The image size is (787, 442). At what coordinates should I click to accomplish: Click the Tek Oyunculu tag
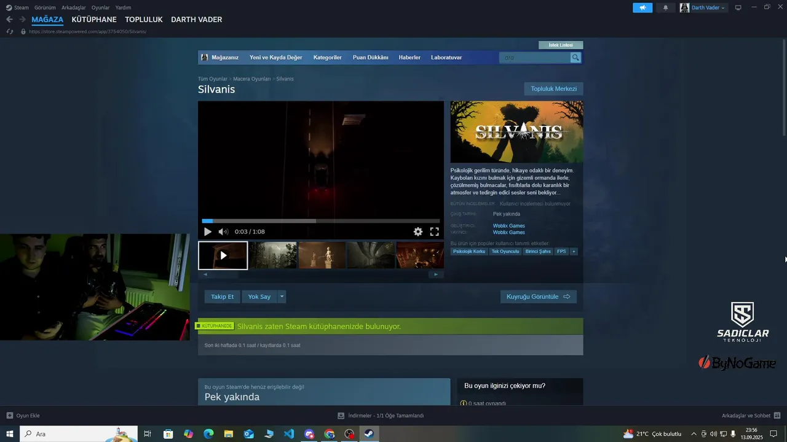(x=505, y=251)
